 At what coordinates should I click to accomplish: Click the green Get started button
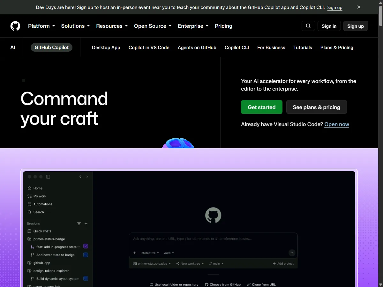click(x=262, y=107)
